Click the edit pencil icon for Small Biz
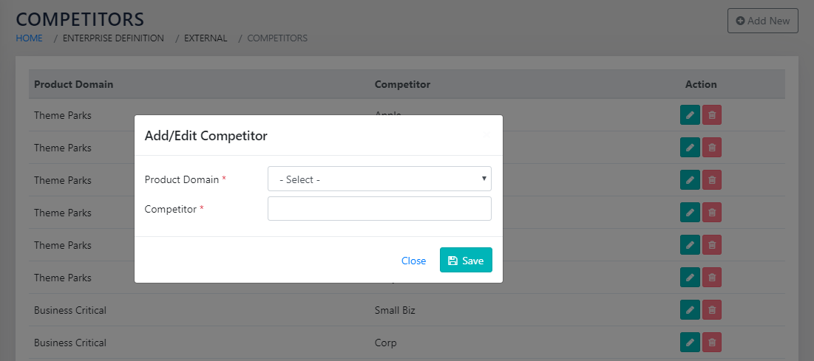This screenshot has height=361, width=814. pyautogui.click(x=690, y=310)
